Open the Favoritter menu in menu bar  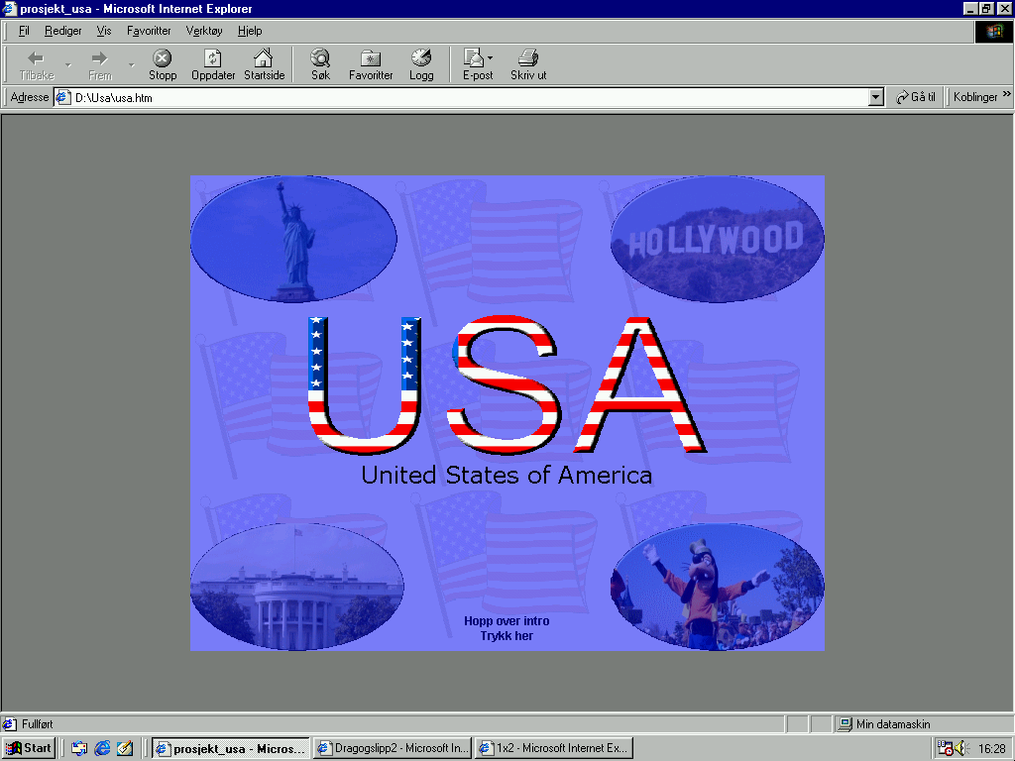(149, 31)
